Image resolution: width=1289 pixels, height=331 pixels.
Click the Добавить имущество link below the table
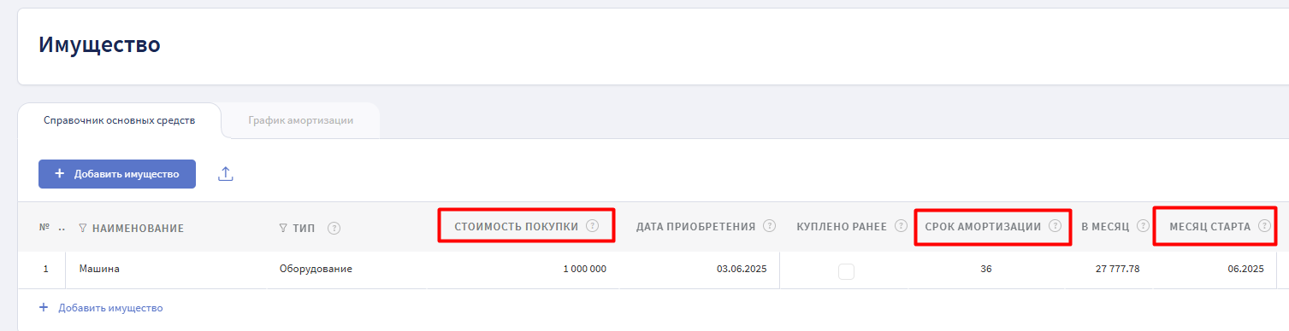pyautogui.click(x=101, y=308)
